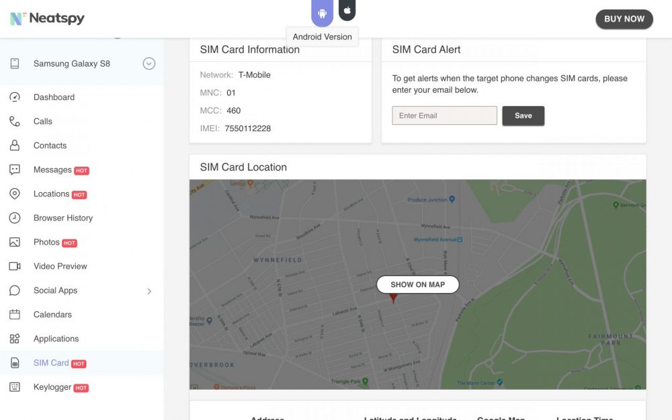This screenshot has height=420, width=672.
Task: Click the Browser History clock icon
Action: [x=15, y=218]
